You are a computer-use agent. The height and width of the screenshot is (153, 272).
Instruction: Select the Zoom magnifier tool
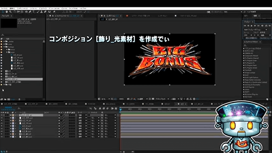pyautogui.click(x=10, y=12)
